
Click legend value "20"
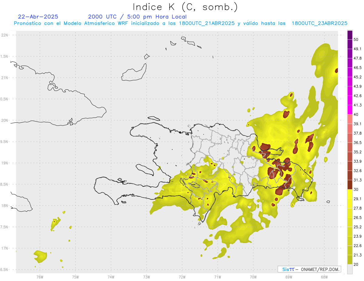tap(356, 264)
